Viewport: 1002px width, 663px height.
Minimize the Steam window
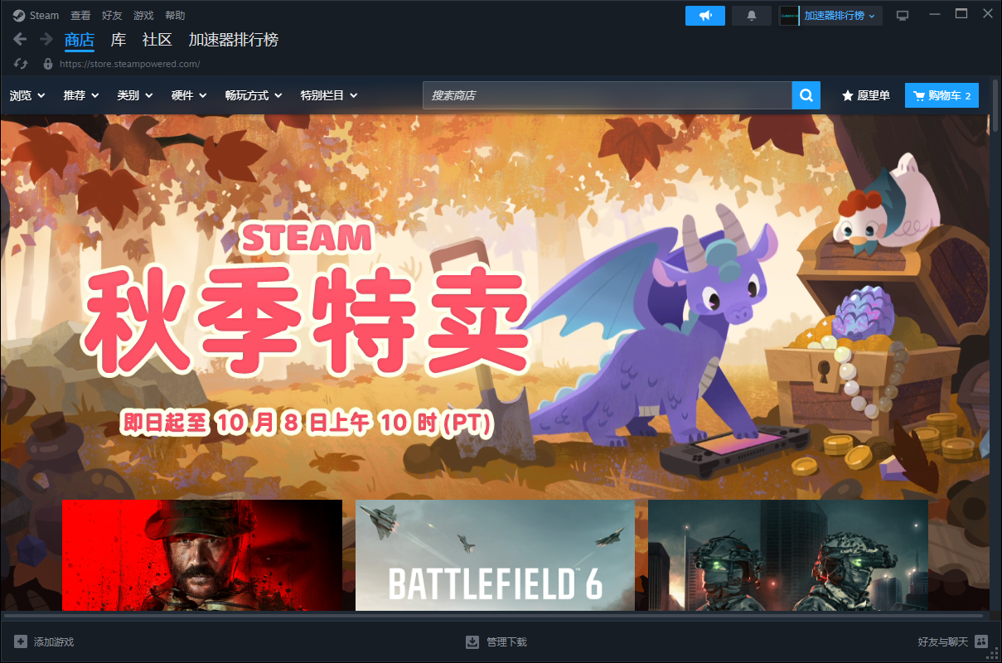[935, 14]
